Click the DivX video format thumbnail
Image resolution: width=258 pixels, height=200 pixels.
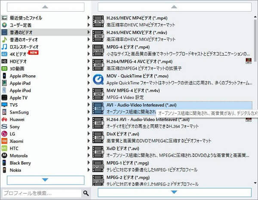98,137
